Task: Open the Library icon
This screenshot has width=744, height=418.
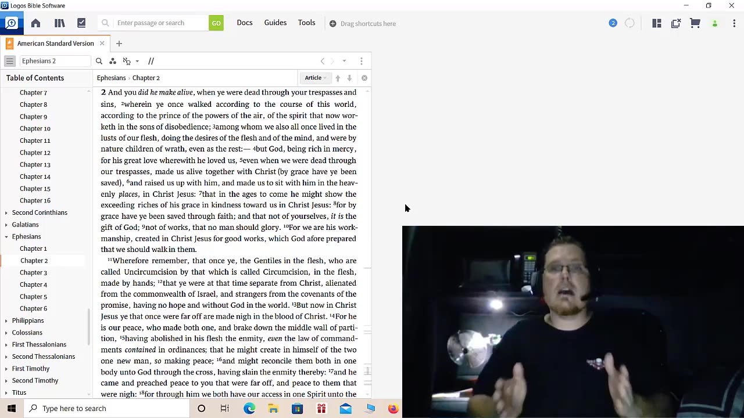Action: 59,23
